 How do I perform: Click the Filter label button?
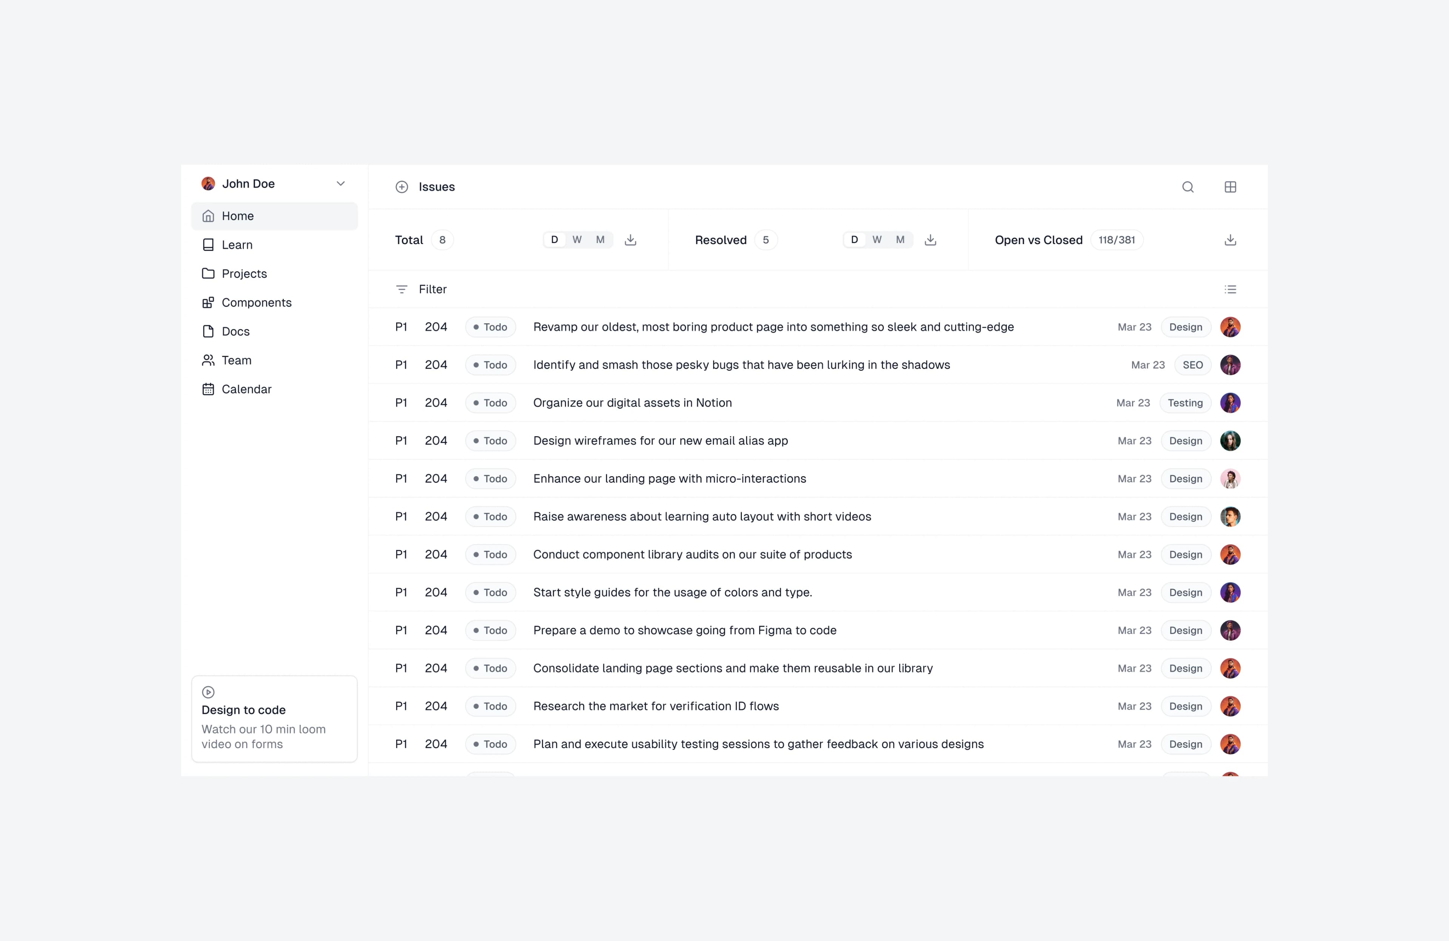[x=432, y=289]
